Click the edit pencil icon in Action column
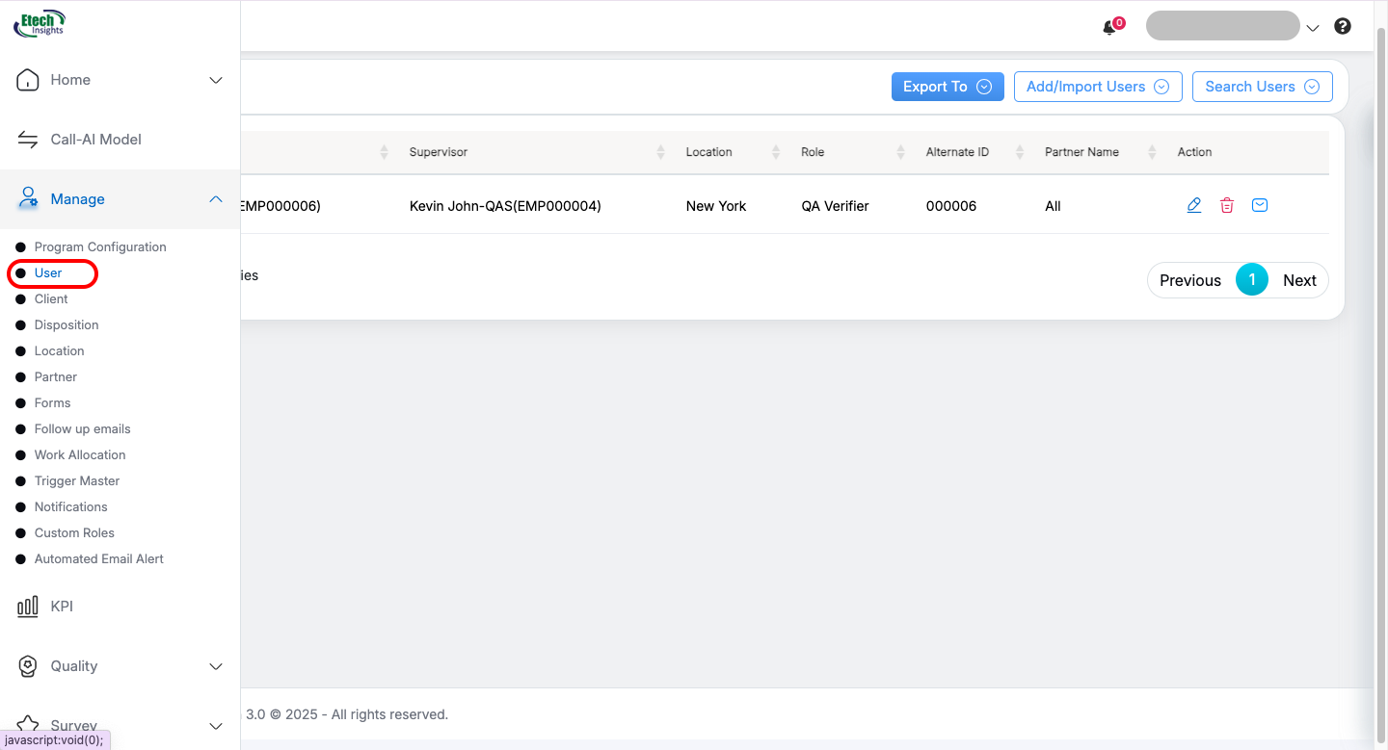1388x750 pixels. (1193, 205)
